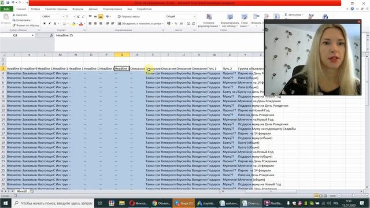Viewport: 370px width, 208px height.
Task: Click Wrap Text (Перенос текста)
Action: point(129,17)
